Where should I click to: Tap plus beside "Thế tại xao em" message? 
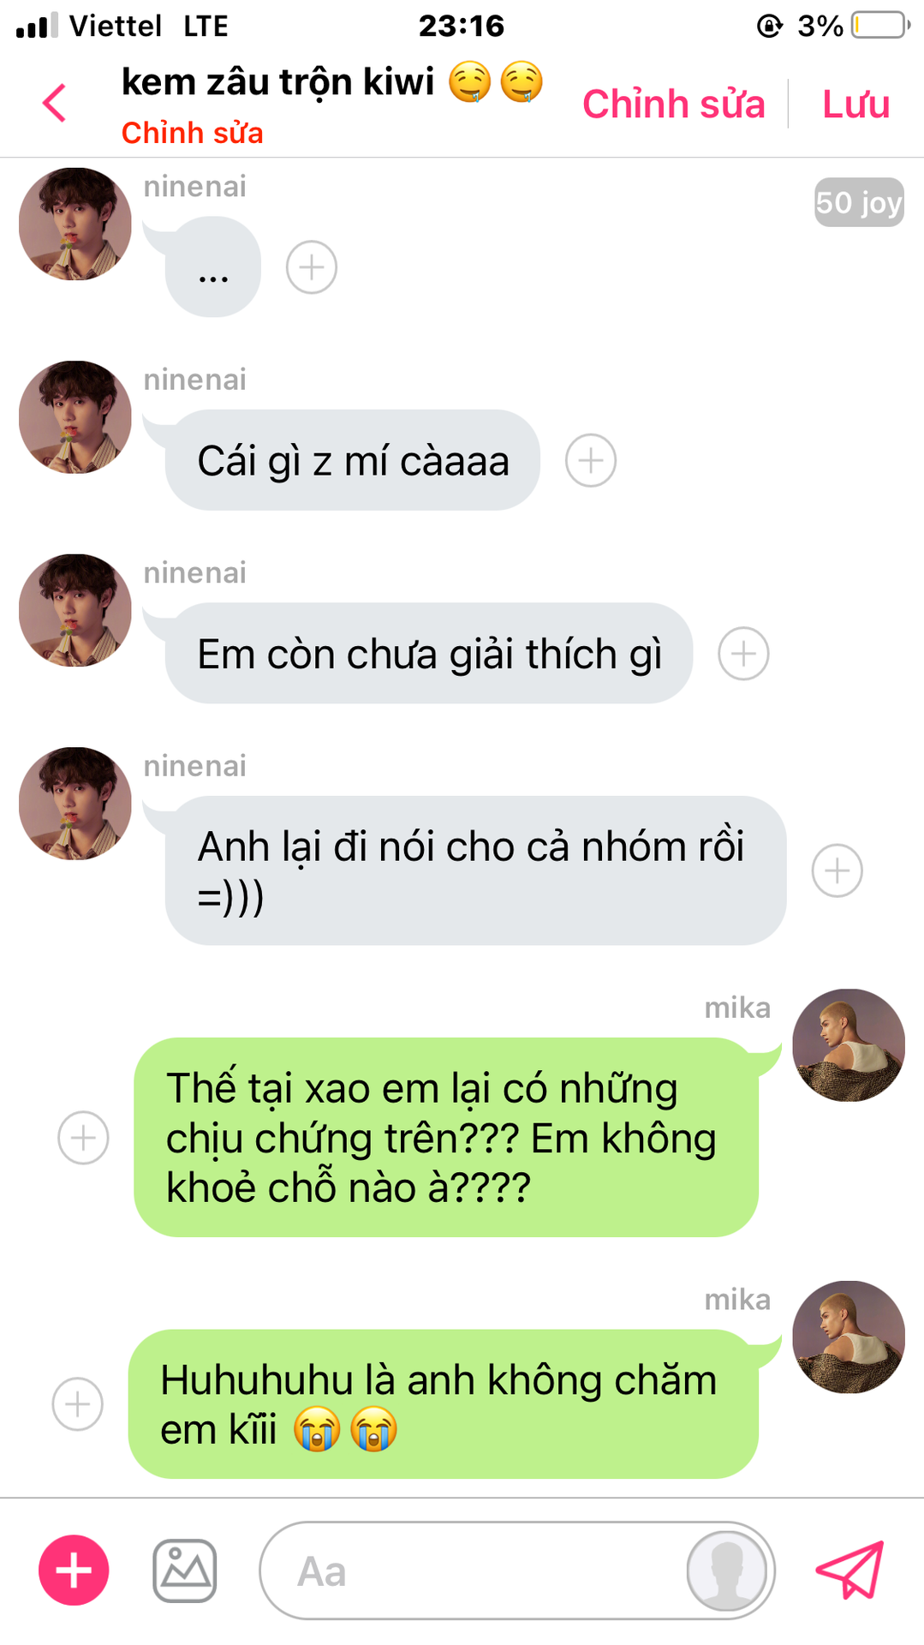tap(83, 1138)
